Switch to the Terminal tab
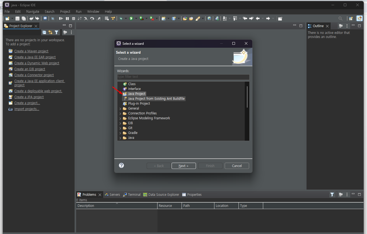 (132, 194)
